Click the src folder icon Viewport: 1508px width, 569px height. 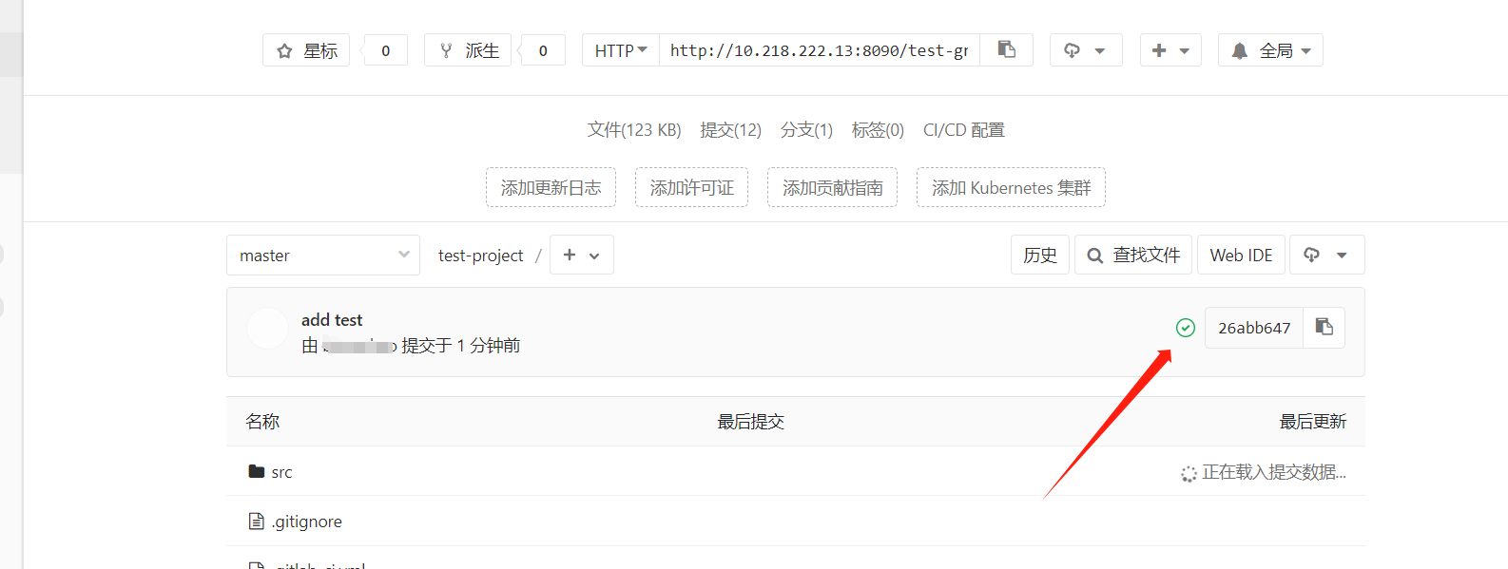tap(256, 471)
